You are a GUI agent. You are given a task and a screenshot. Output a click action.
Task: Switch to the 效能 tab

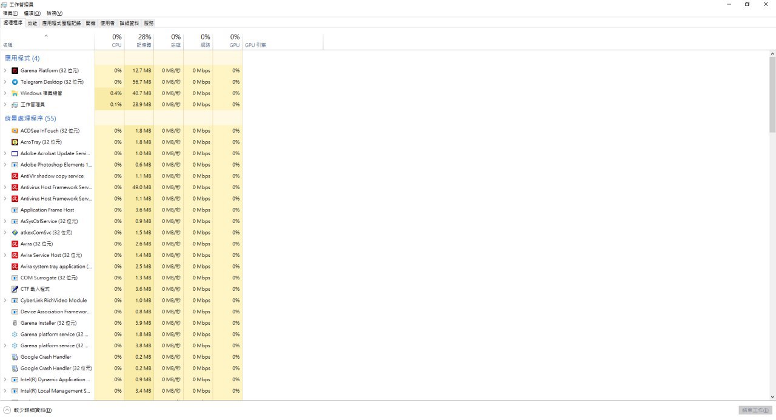[x=32, y=23]
